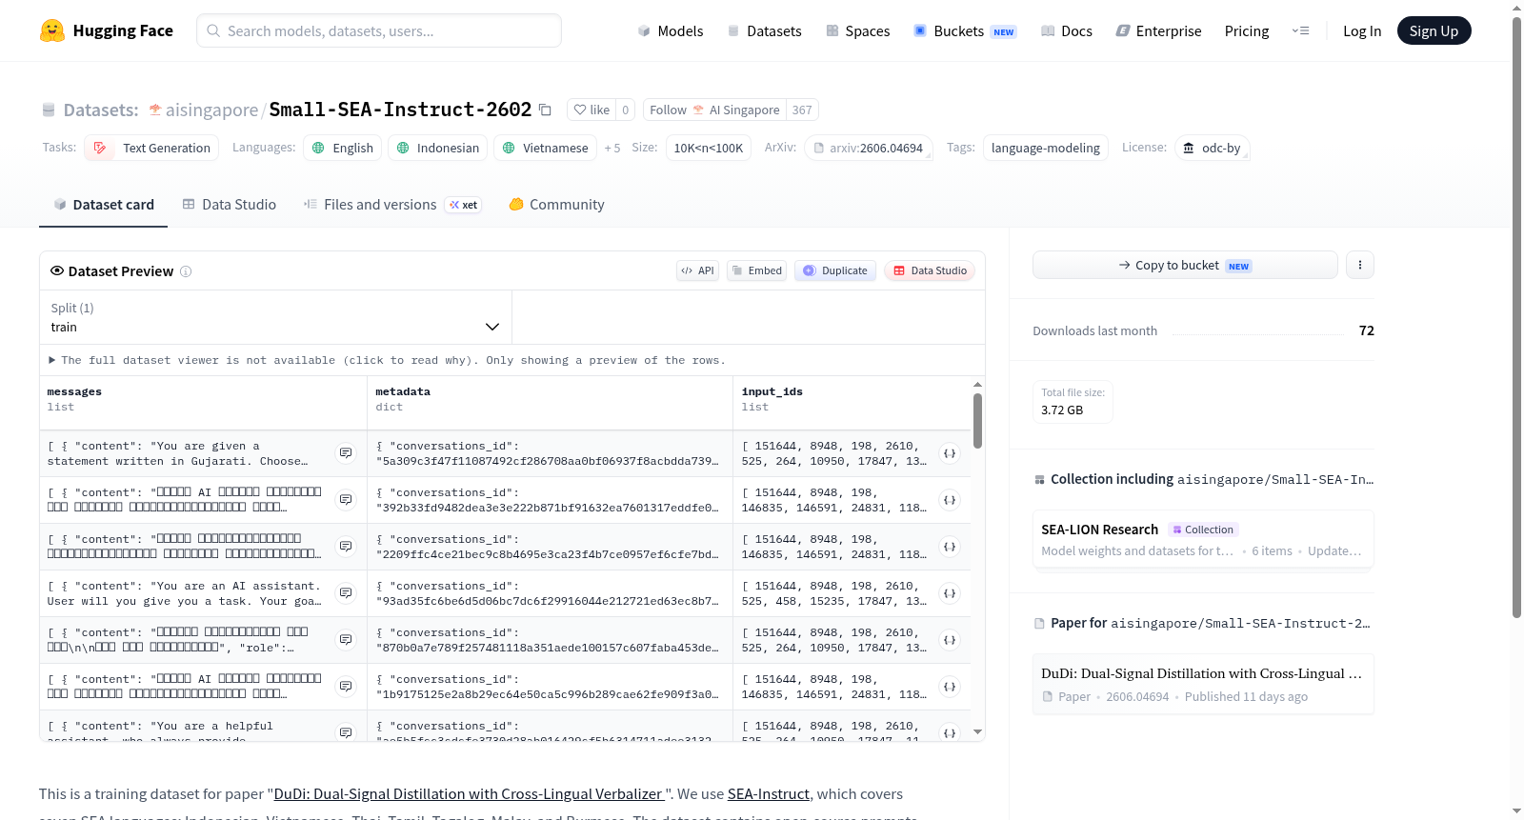Image resolution: width=1524 pixels, height=820 pixels.
Task: Like the Small-SEA-Instruct-2602 dataset
Action: pos(592,110)
